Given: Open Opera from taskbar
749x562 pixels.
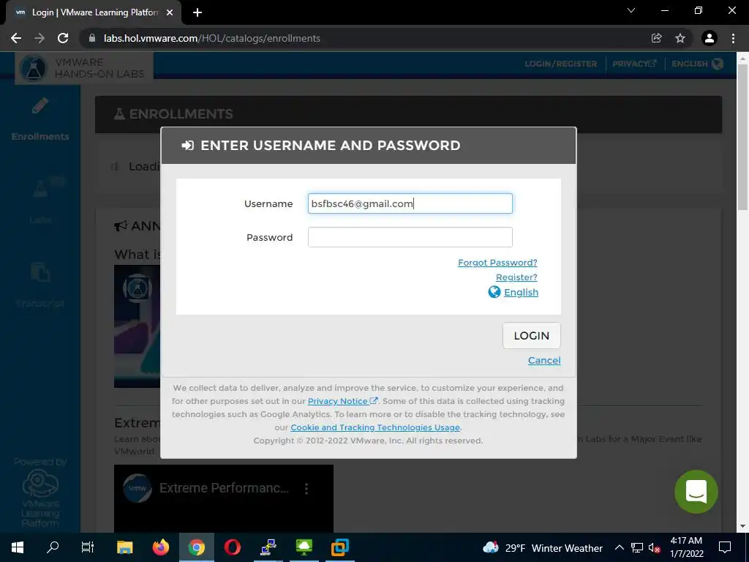Looking at the screenshot, I should (x=233, y=547).
